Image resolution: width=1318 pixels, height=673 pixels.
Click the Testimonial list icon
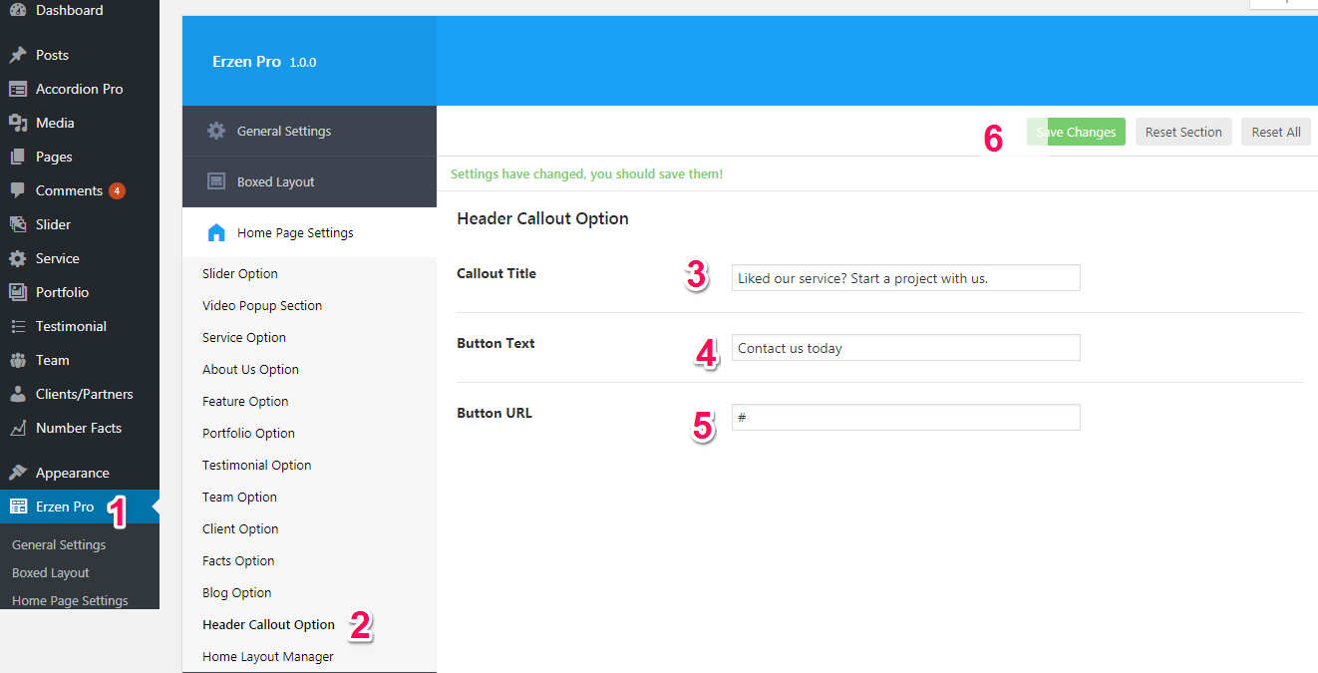pos(18,326)
